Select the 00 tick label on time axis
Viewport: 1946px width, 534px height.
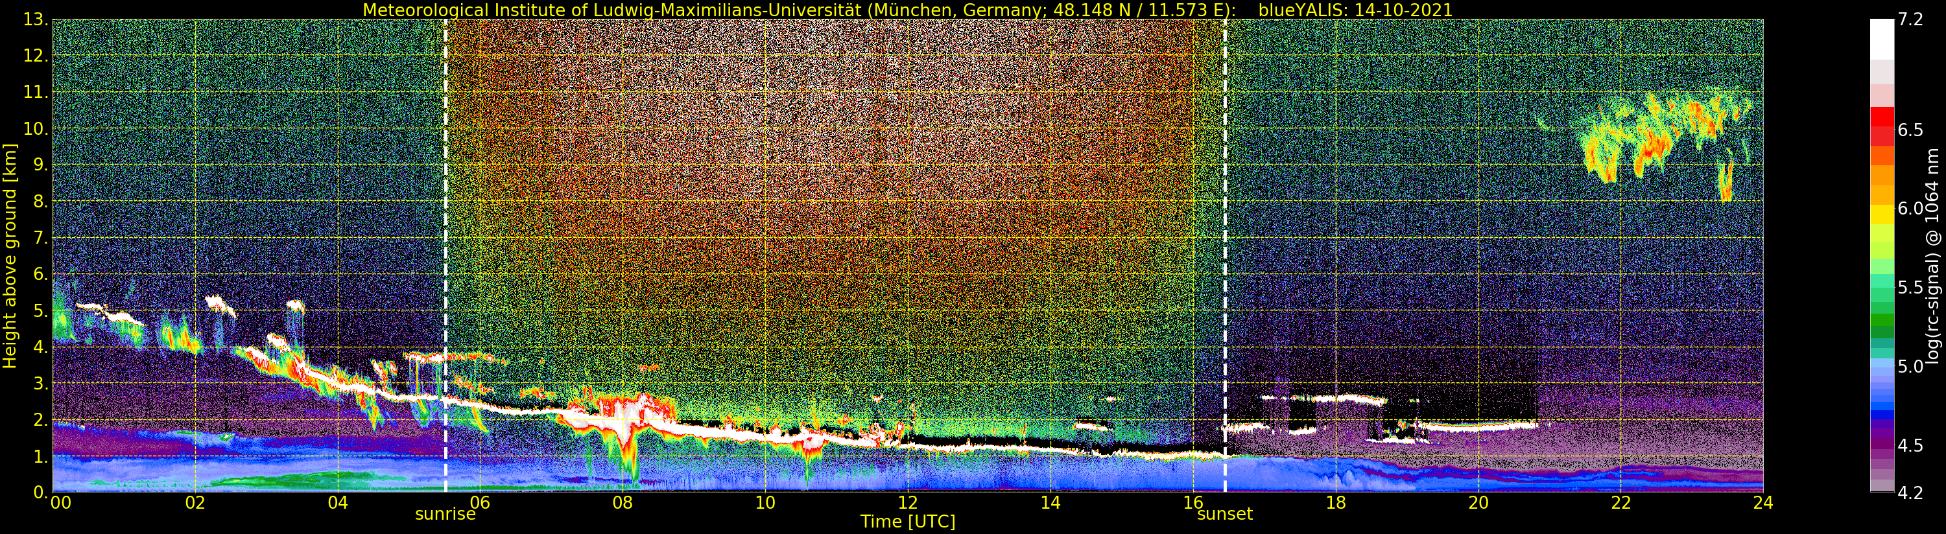(60, 503)
